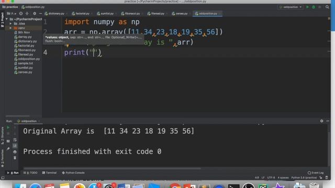Open the Python 3.8 interpreter selector
The height and width of the screenshot is (188, 335).
click(x=304, y=178)
